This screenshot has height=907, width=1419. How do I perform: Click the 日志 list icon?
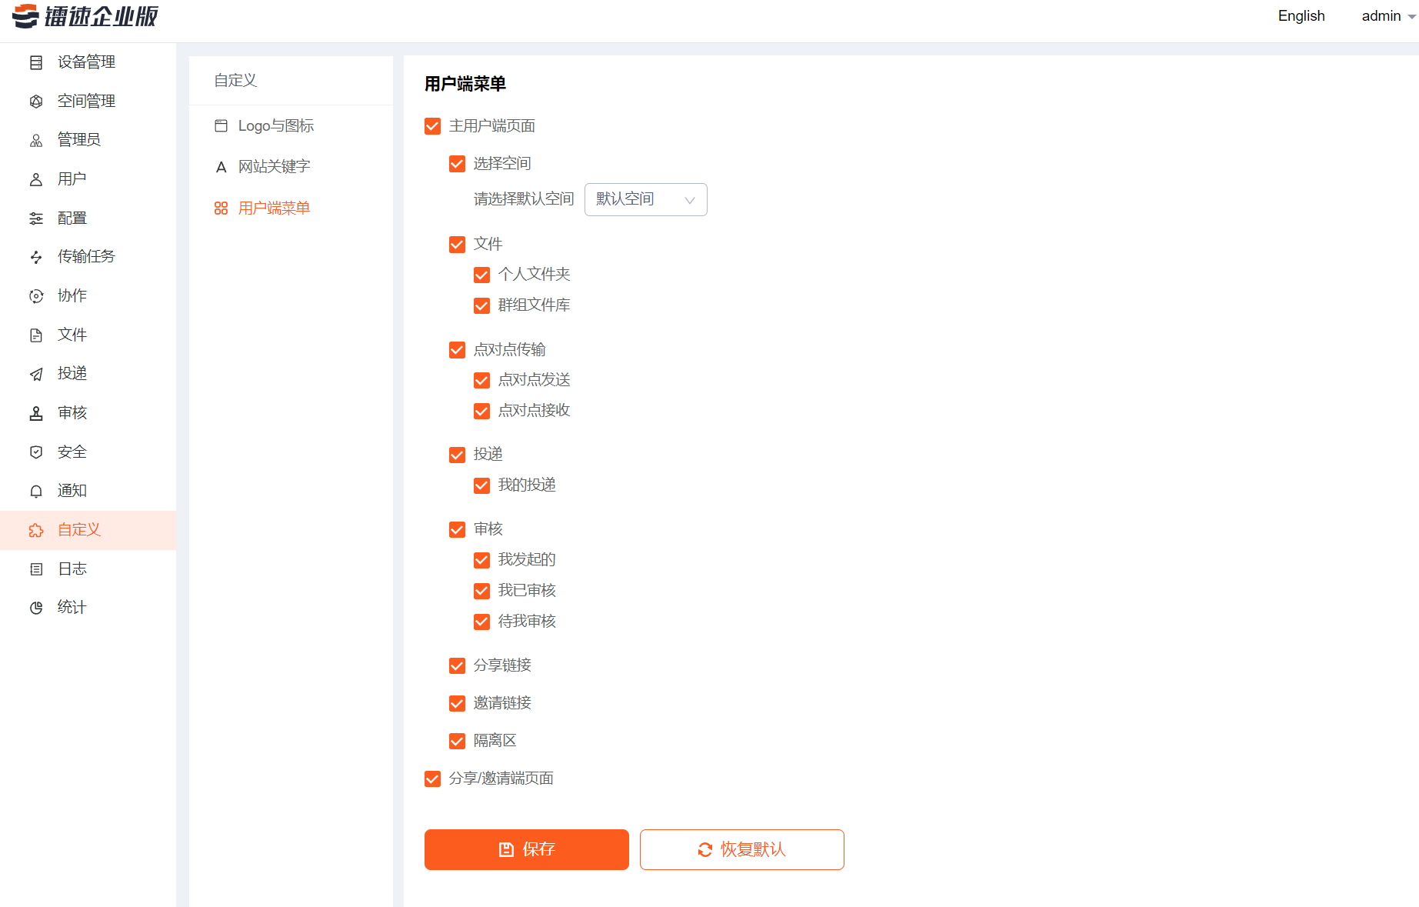tap(36, 569)
